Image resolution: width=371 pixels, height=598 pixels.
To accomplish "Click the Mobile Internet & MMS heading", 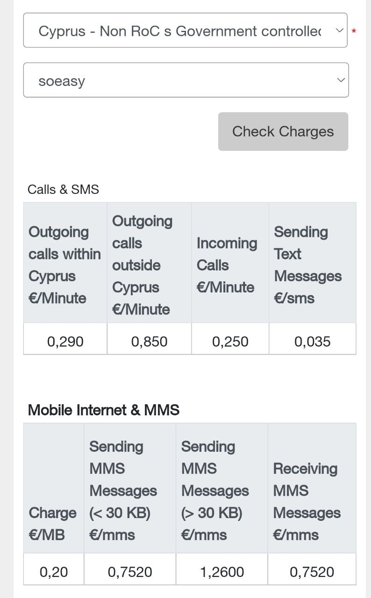I will pos(103,410).
